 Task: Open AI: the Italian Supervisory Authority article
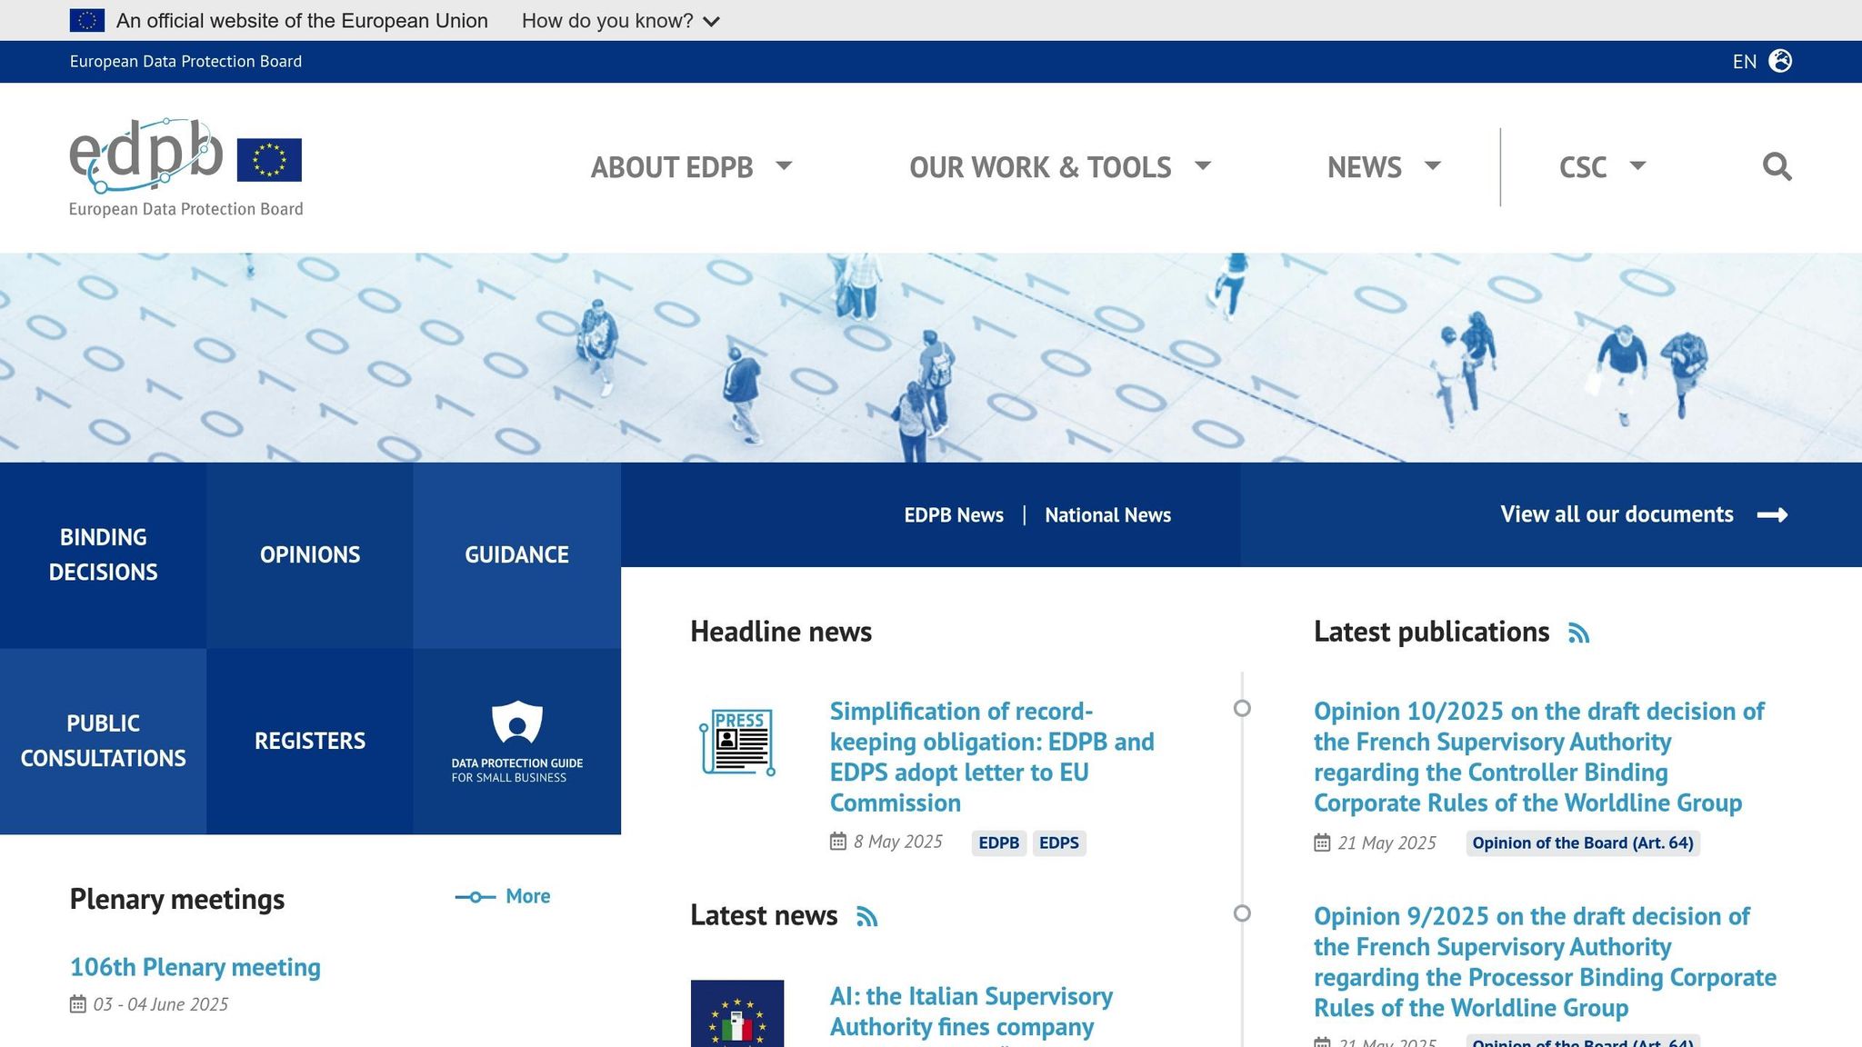click(x=971, y=1012)
